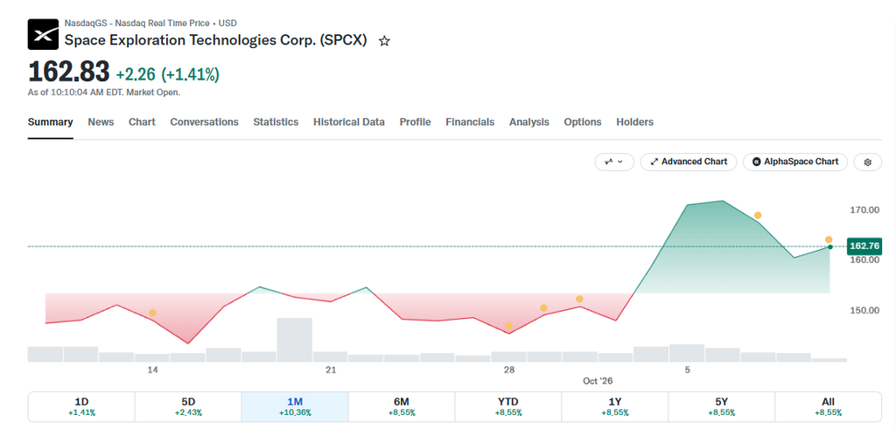
Task: Open the AlphaSpace Chart button
Action: (x=795, y=162)
